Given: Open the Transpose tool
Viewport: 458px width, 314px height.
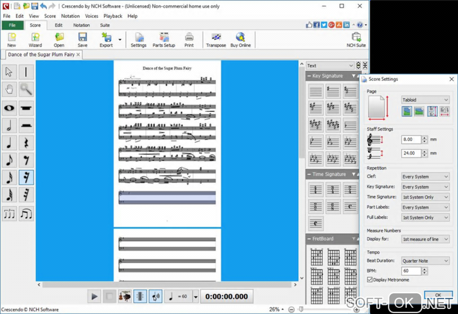Looking at the screenshot, I should click(x=216, y=40).
